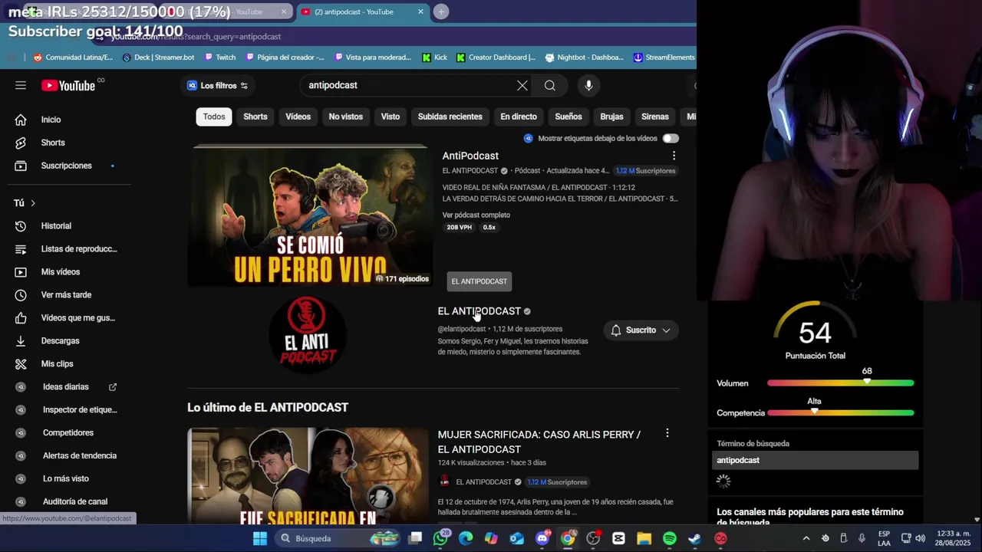Click the YouTube logo
Image resolution: width=982 pixels, height=552 pixels.
point(68,85)
